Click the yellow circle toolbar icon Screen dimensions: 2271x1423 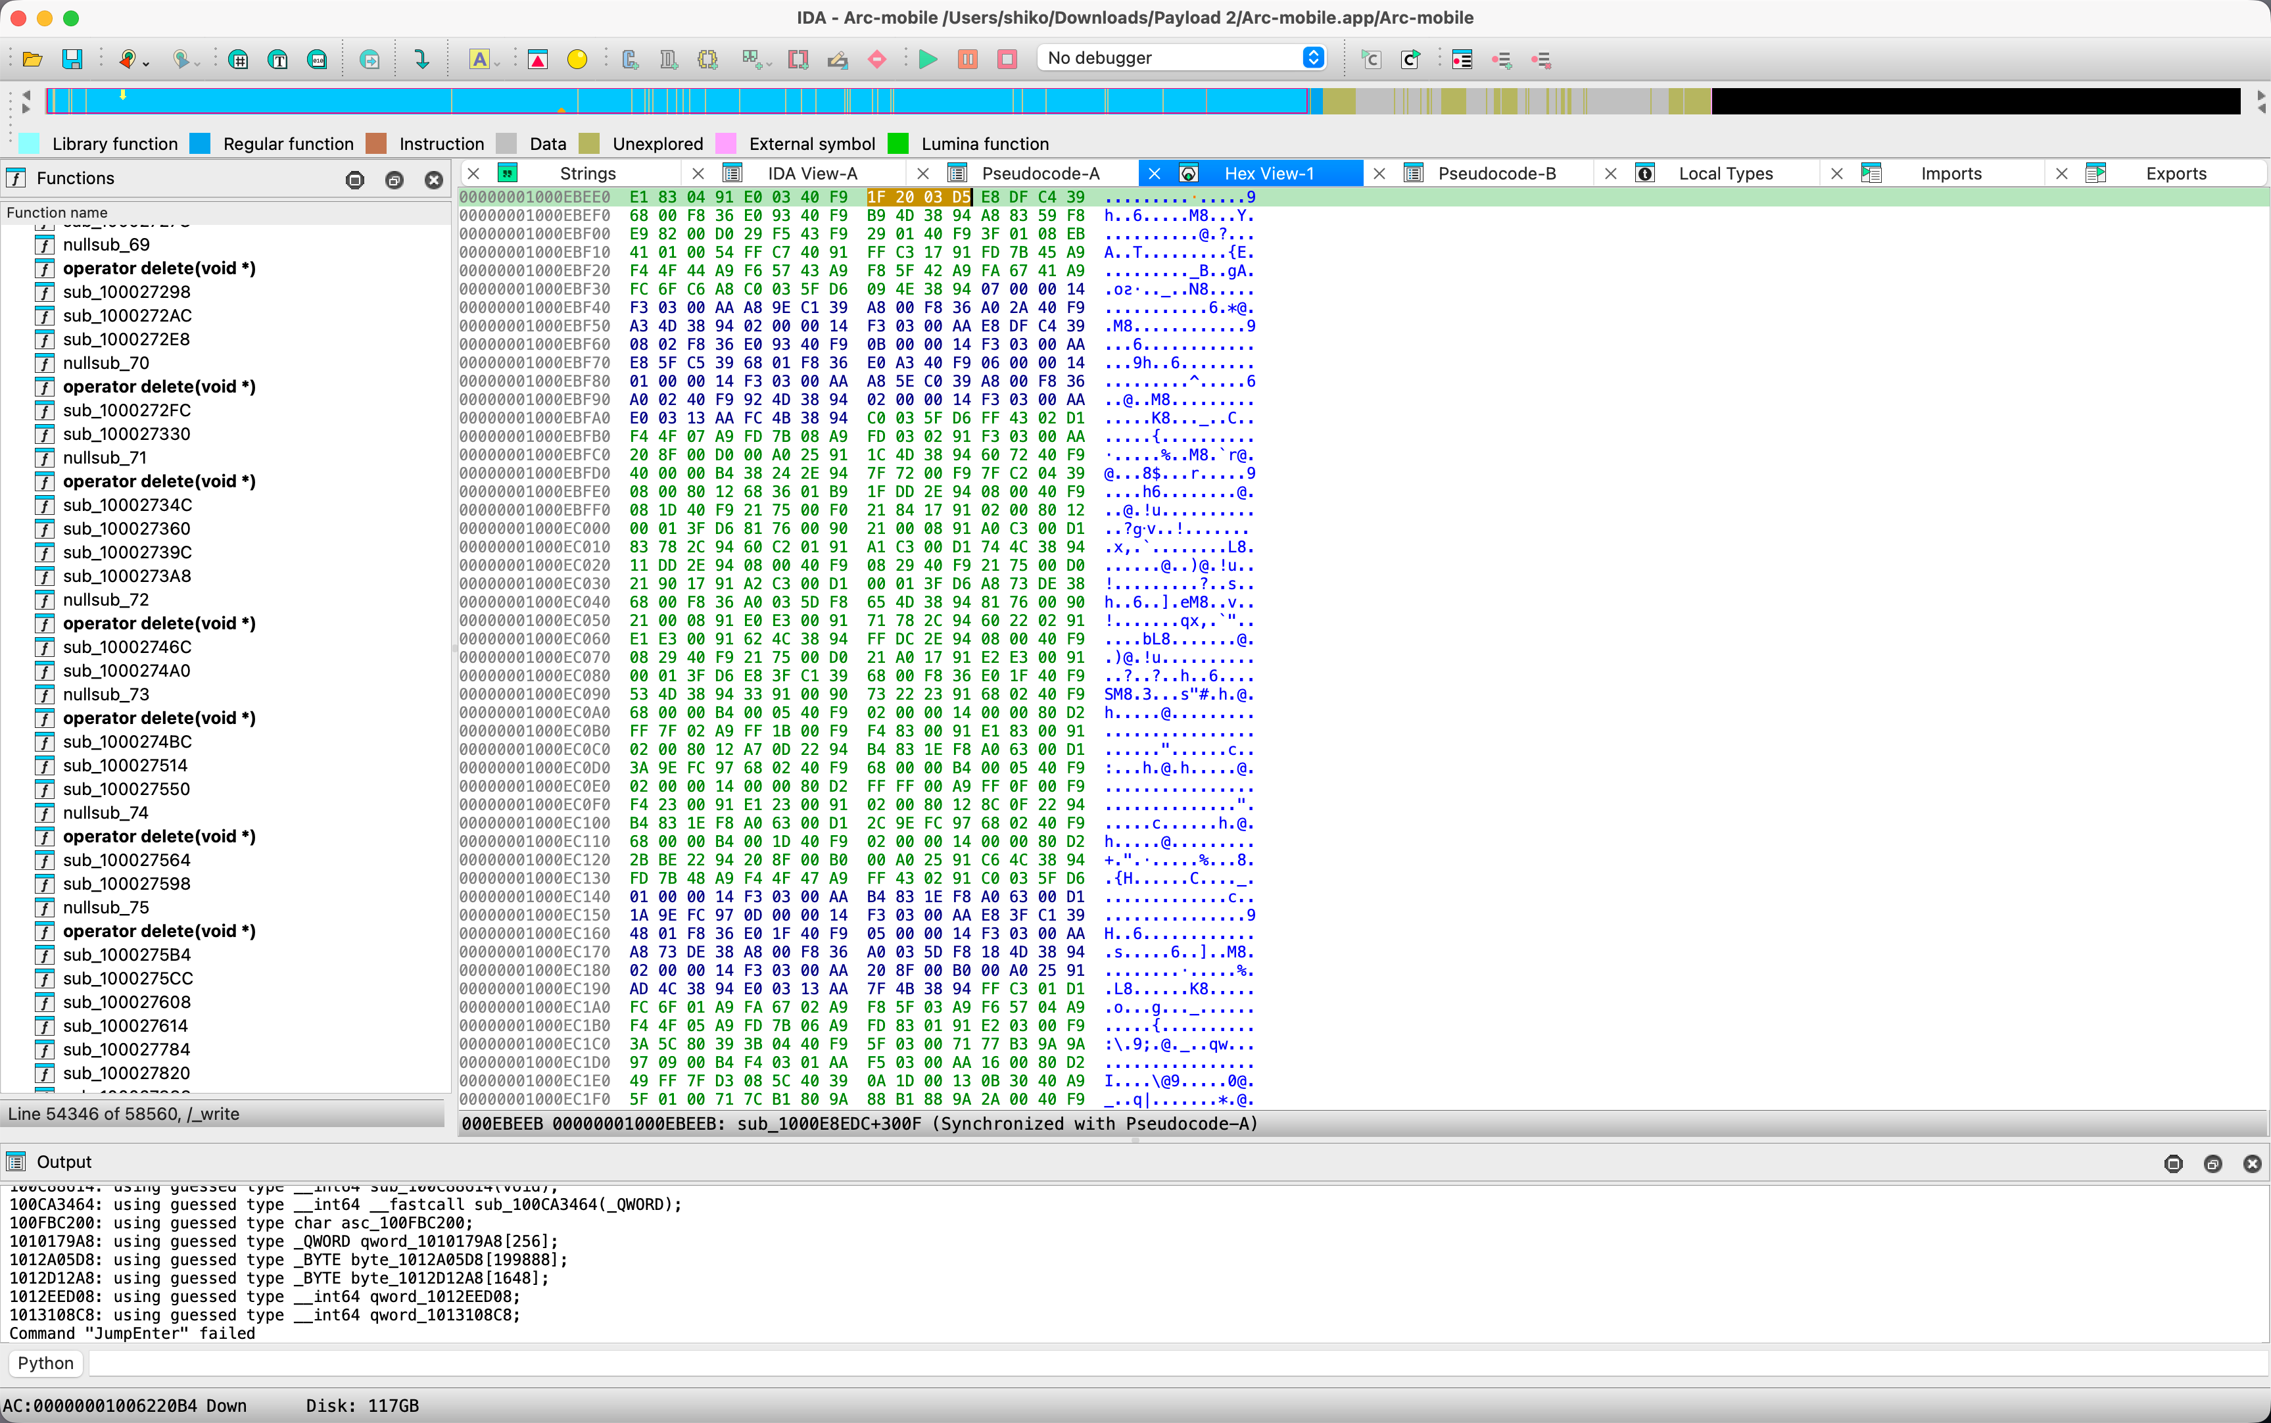[577, 59]
